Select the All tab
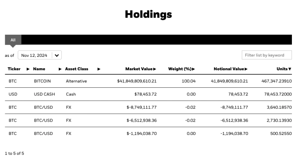 point(13,40)
